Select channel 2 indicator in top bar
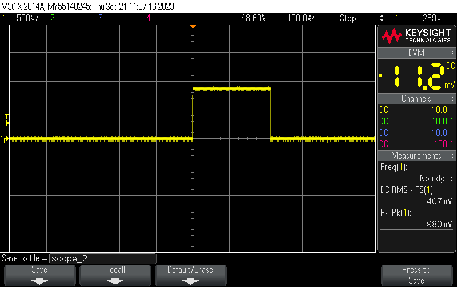Image resolution: width=457 pixels, height=287 pixels. (x=53, y=18)
